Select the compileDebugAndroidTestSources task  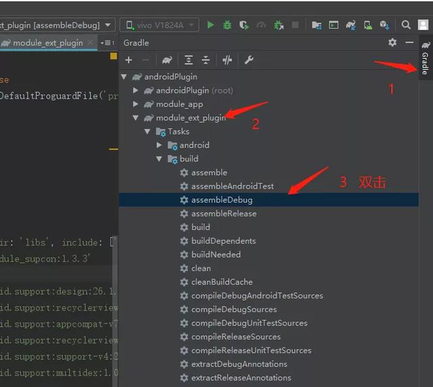(257, 296)
